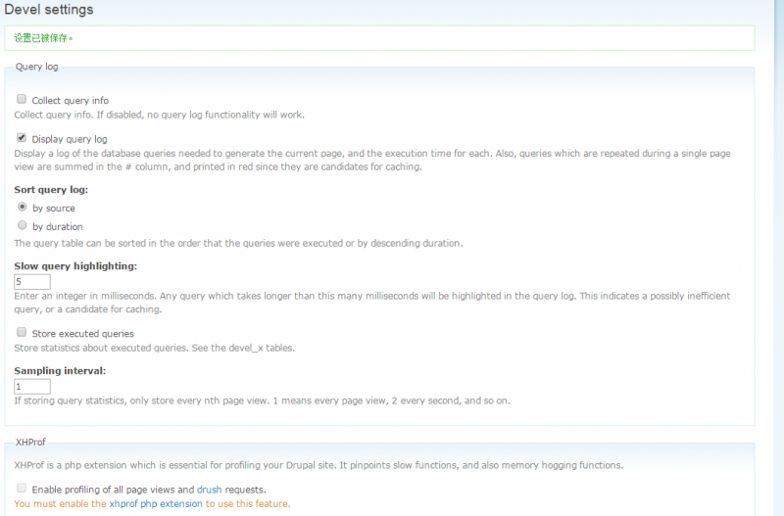
Task: Focus the Slow query highlighting input field
Action: (x=32, y=282)
